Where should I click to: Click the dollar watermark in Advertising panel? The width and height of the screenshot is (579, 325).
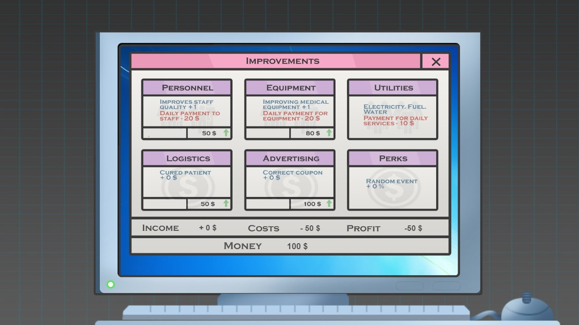click(290, 185)
